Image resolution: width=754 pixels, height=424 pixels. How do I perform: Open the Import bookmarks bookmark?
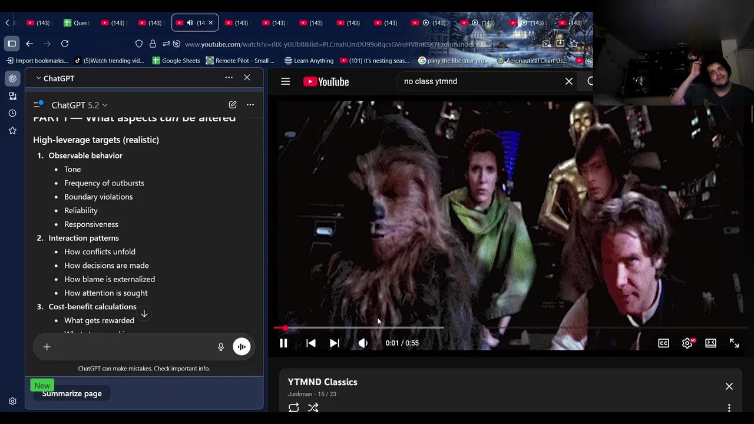(37, 61)
